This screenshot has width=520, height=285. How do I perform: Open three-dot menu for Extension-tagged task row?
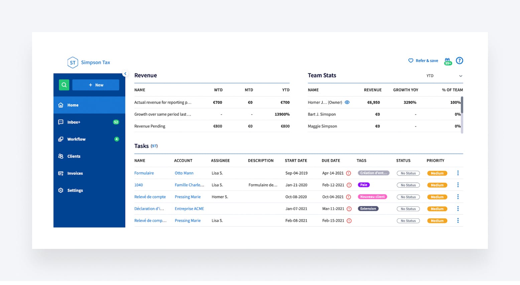click(x=458, y=209)
